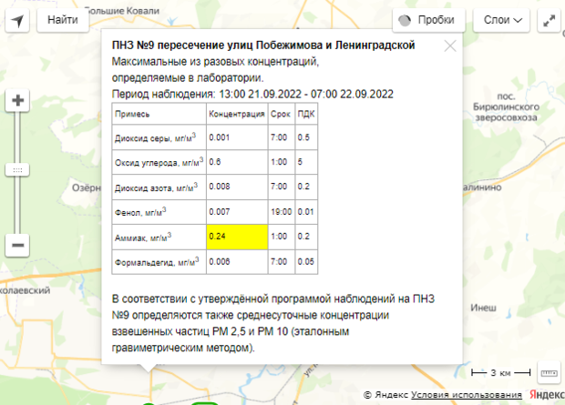Close the ПНЗ №9 info balloon
Viewport: 565px width, 405px height.
(x=449, y=46)
